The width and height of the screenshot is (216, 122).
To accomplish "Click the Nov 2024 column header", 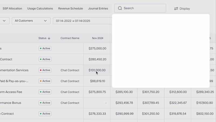I will pyautogui.click(x=97, y=38).
